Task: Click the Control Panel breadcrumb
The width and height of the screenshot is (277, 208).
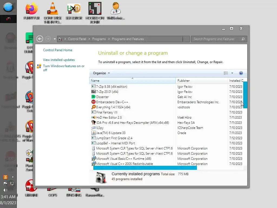Action: coord(77,39)
